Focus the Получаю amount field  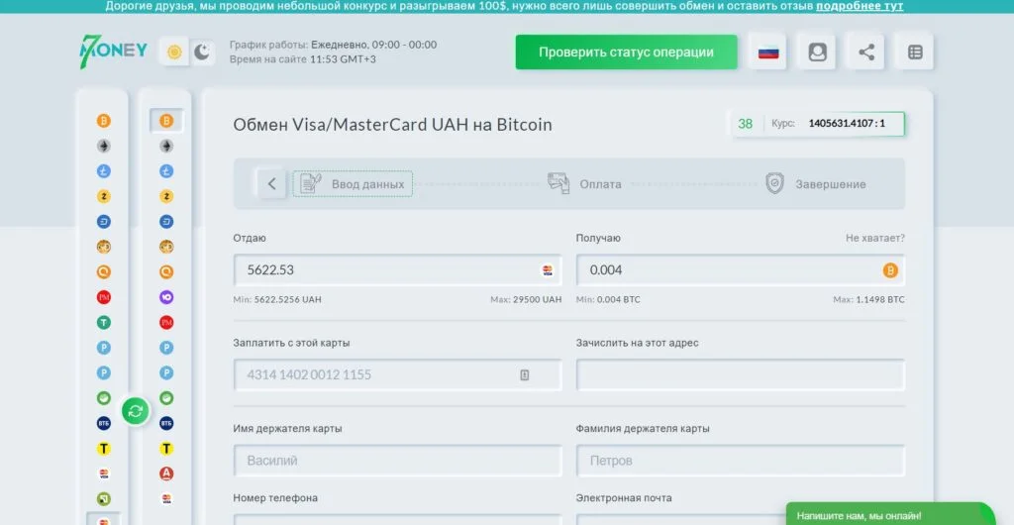coord(741,270)
